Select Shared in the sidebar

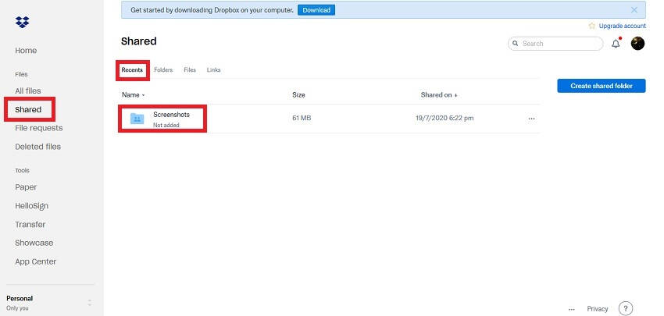(x=28, y=109)
